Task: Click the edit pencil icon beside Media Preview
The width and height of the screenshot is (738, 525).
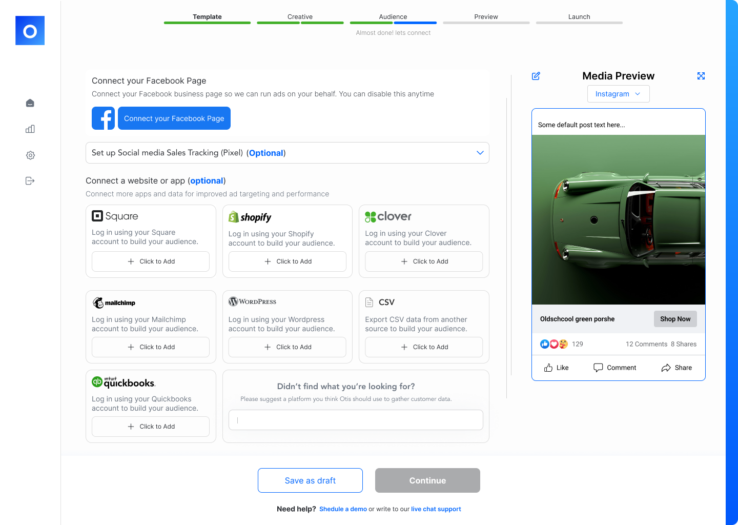Action: point(536,76)
